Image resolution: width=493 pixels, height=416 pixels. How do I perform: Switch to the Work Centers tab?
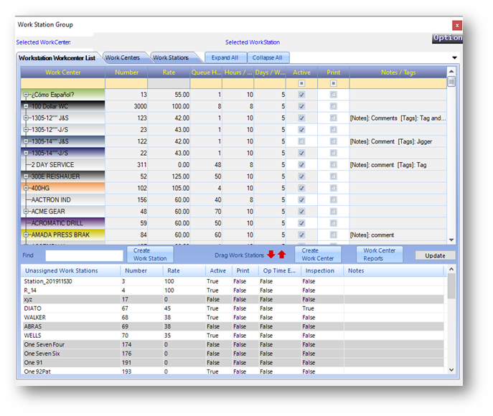123,58
